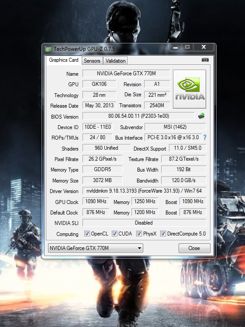Toggle the CUDA checkbox
Viewport: 245px width, 327px height.
click(x=114, y=234)
